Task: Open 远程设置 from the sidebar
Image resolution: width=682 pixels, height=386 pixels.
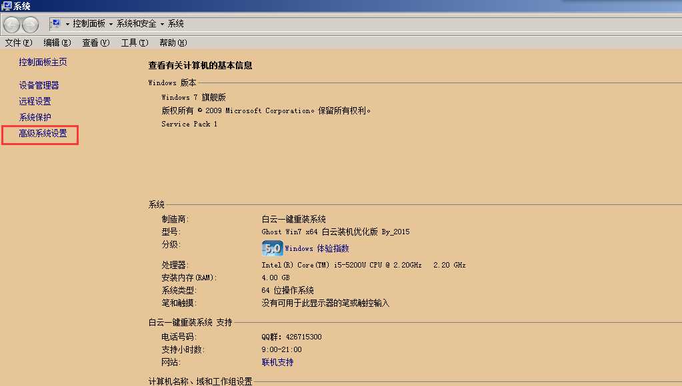Action: 34,101
